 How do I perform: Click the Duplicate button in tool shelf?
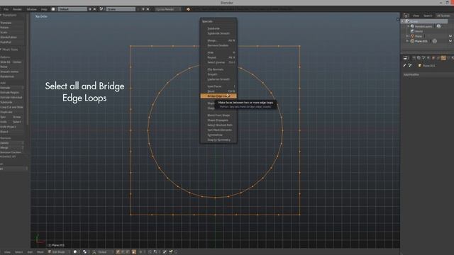pyautogui.click(x=12, y=112)
